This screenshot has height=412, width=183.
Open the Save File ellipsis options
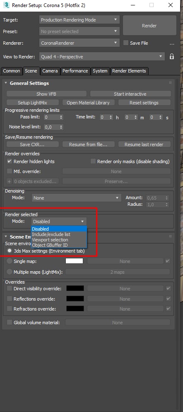point(172,43)
